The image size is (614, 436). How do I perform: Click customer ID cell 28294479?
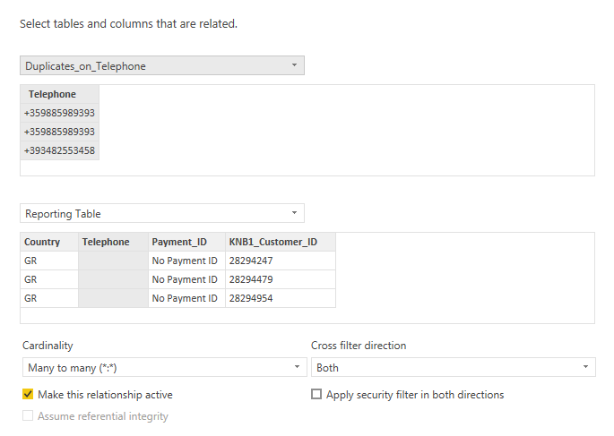[x=281, y=279]
